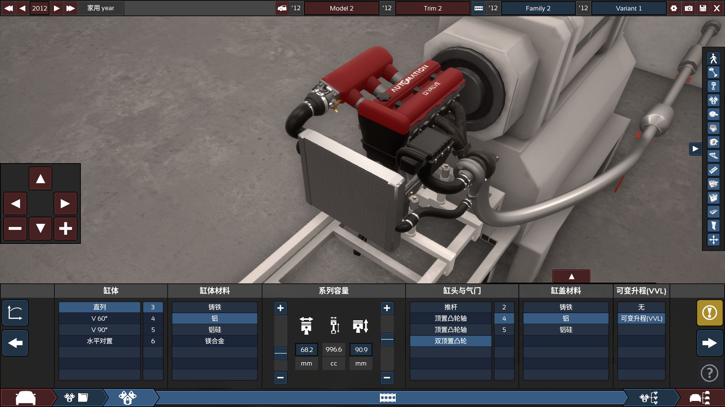Click the stroke slider handle
The width and height of the screenshot is (725, 407).
387,339
